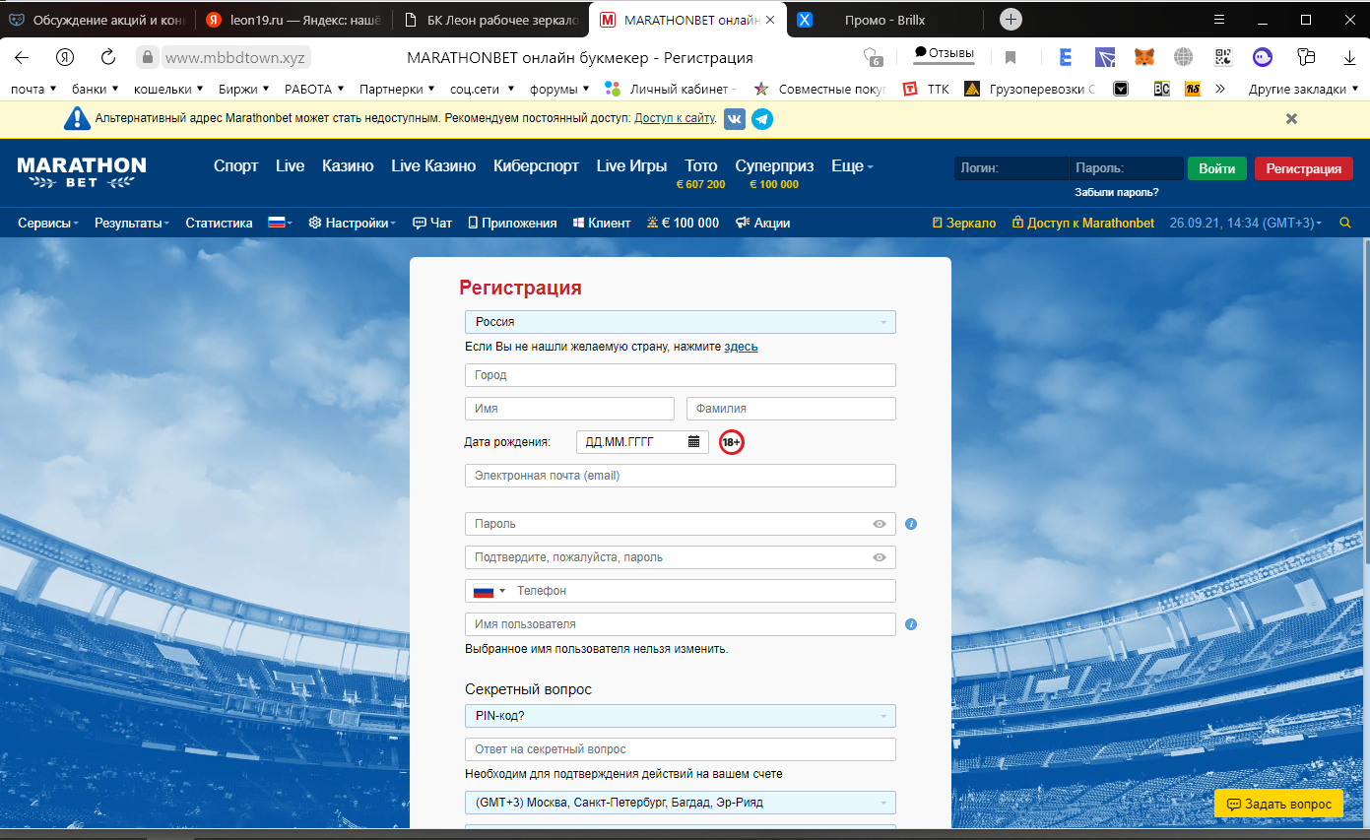1370x840 pixels.
Task: Open the Киберспорт section
Action: click(x=537, y=166)
